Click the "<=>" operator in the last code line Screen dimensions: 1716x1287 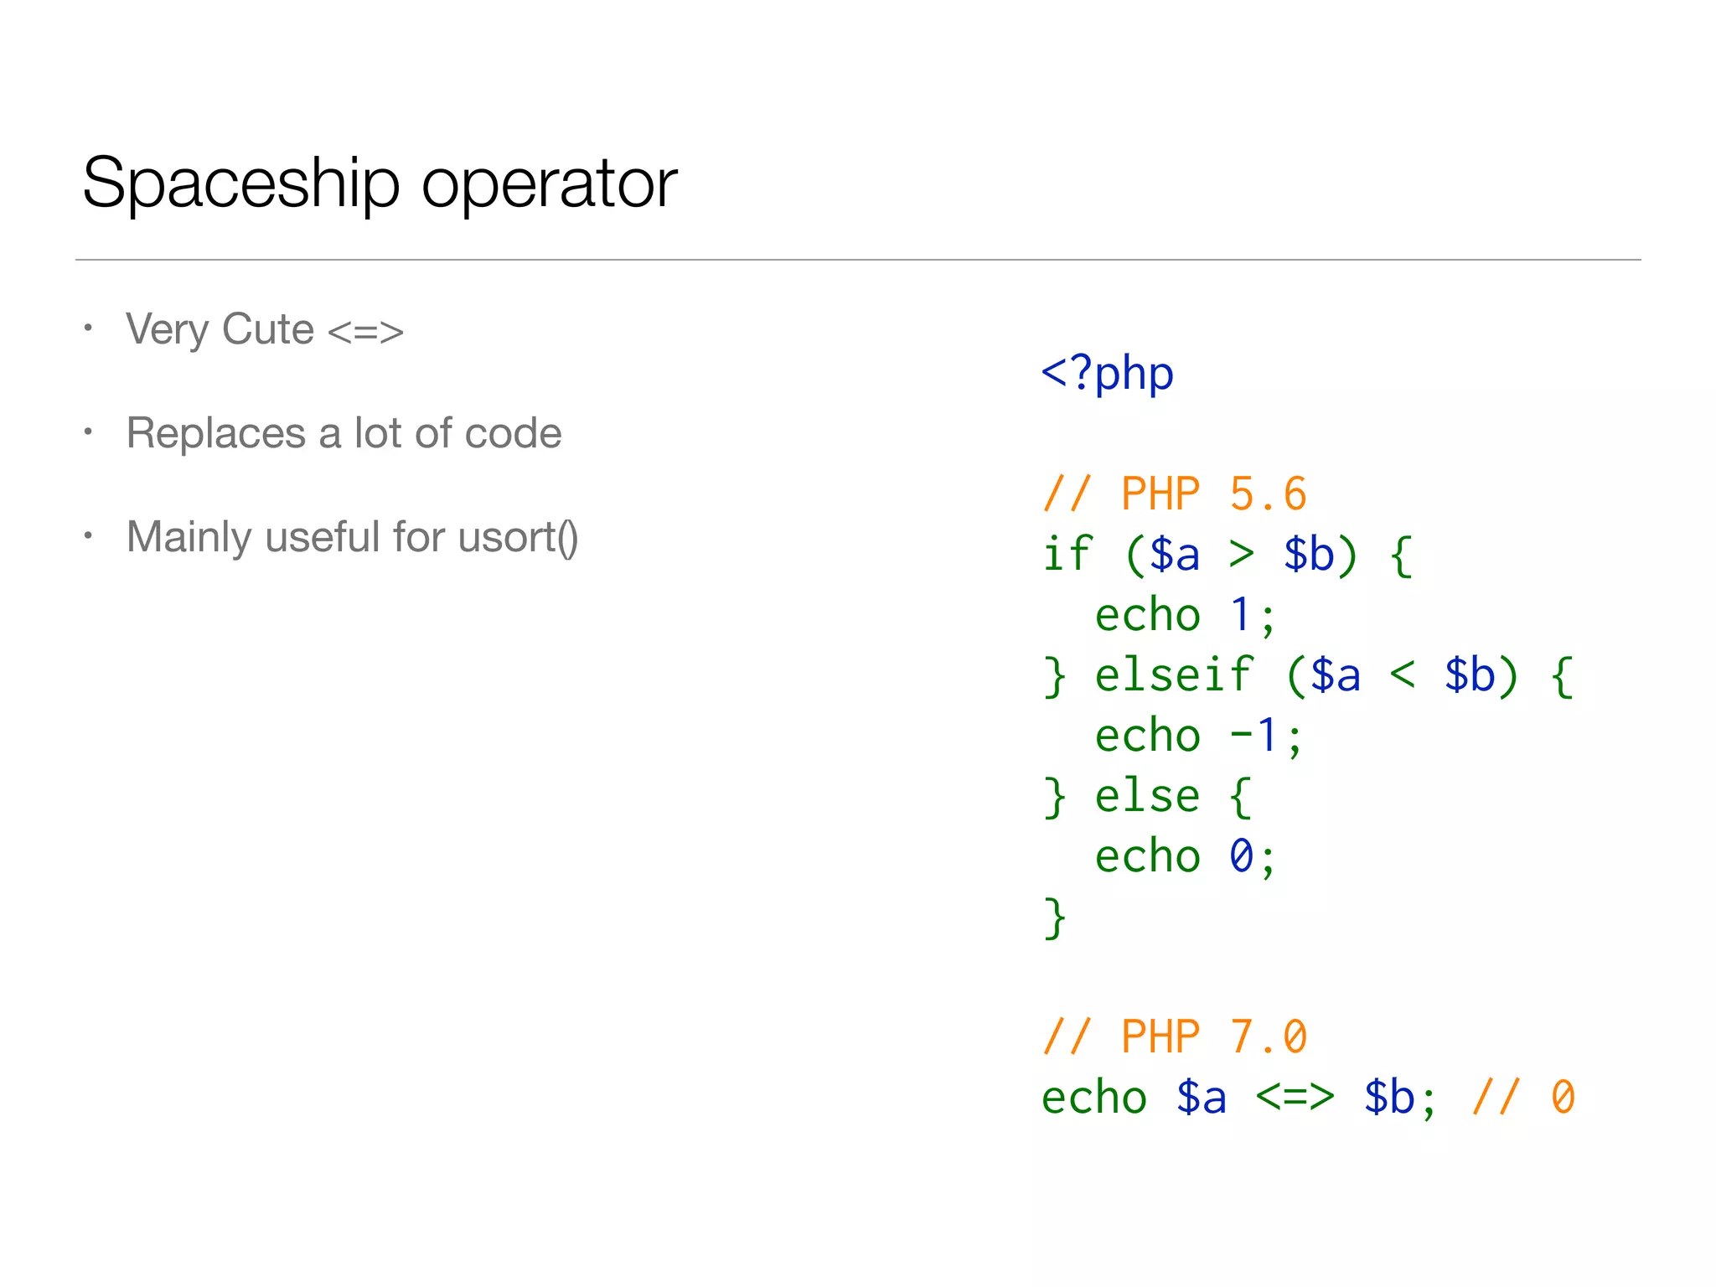pos(1295,1098)
